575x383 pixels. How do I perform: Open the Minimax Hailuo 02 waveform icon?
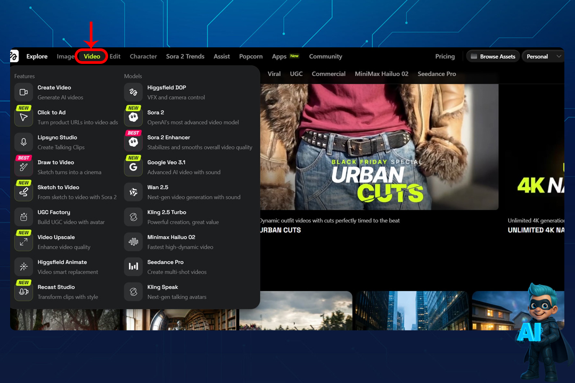coord(133,242)
